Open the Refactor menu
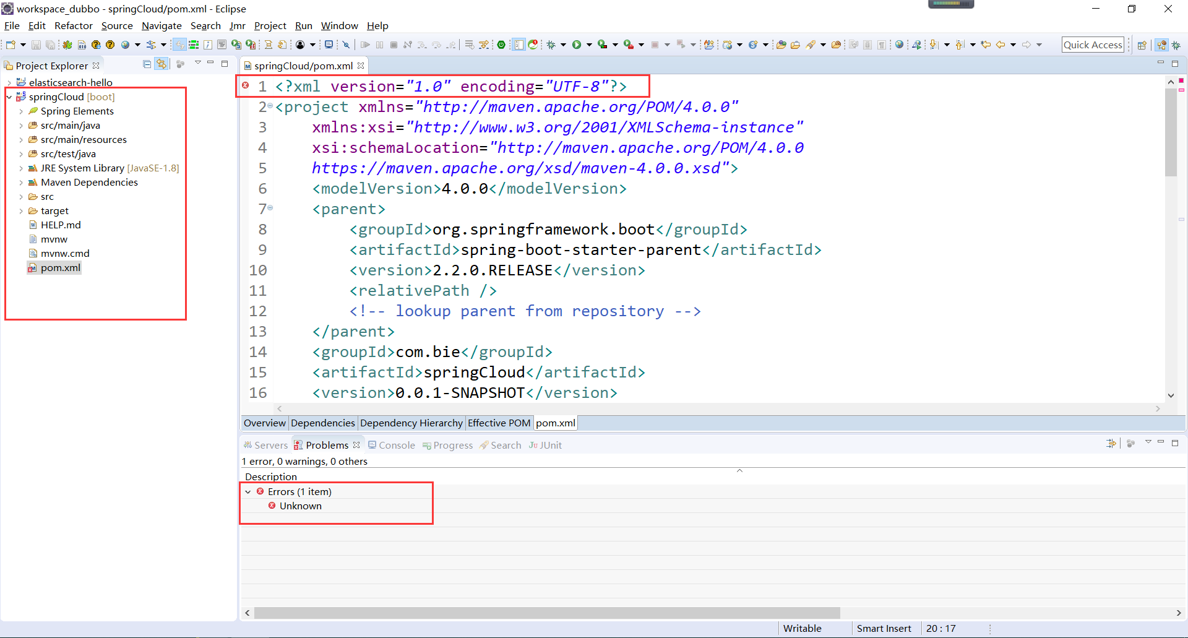 click(x=73, y=25)
